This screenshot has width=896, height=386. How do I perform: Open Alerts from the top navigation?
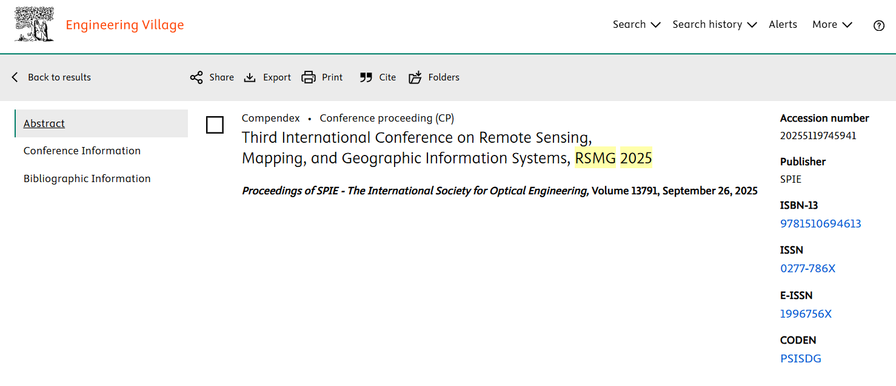(x=783, y=25)
